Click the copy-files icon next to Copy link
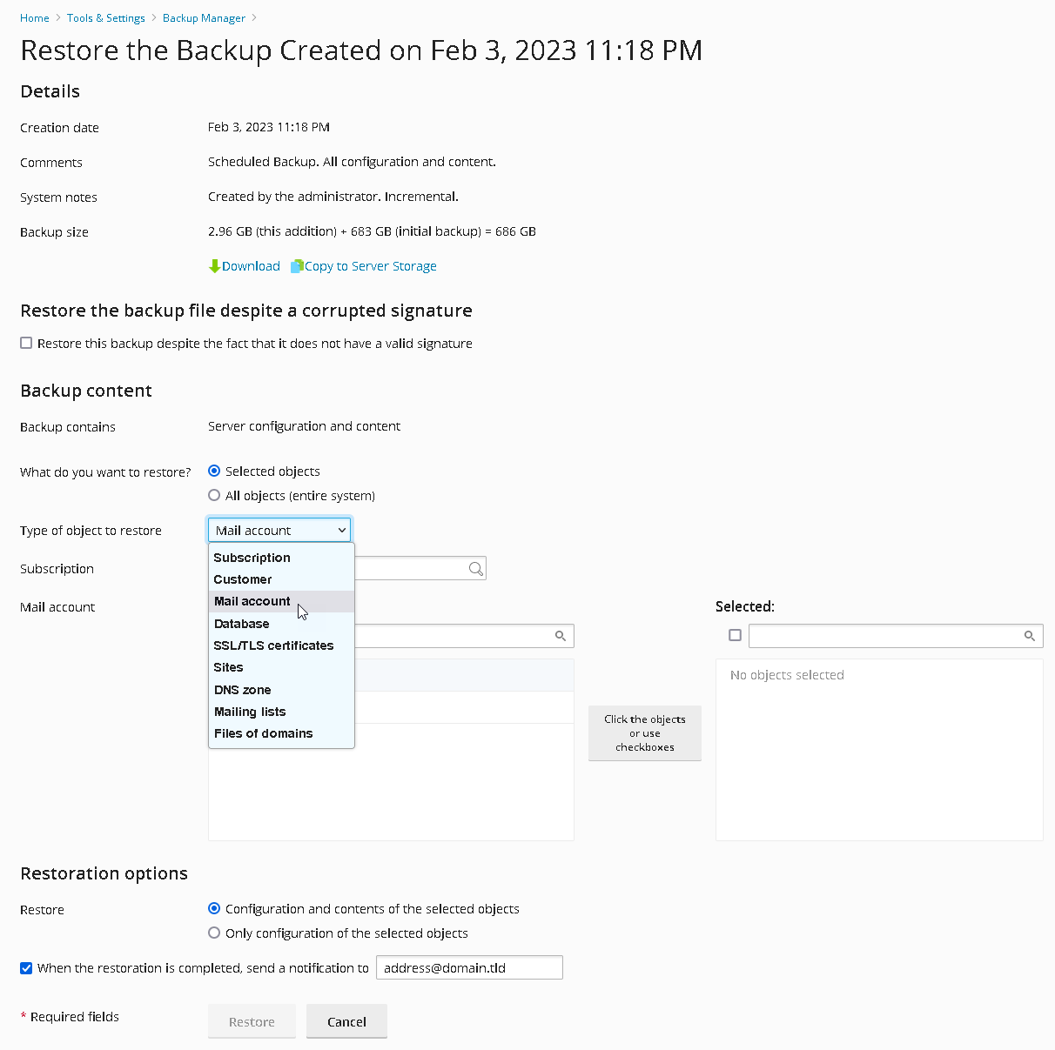The image size is (1055, 1050). pos(297,265)
